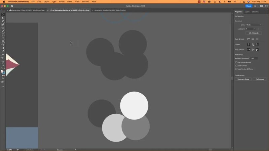This screenshot has width=269, height=151.
Task: Select the white circle on canvas
Action: click(x=134, y=106)
